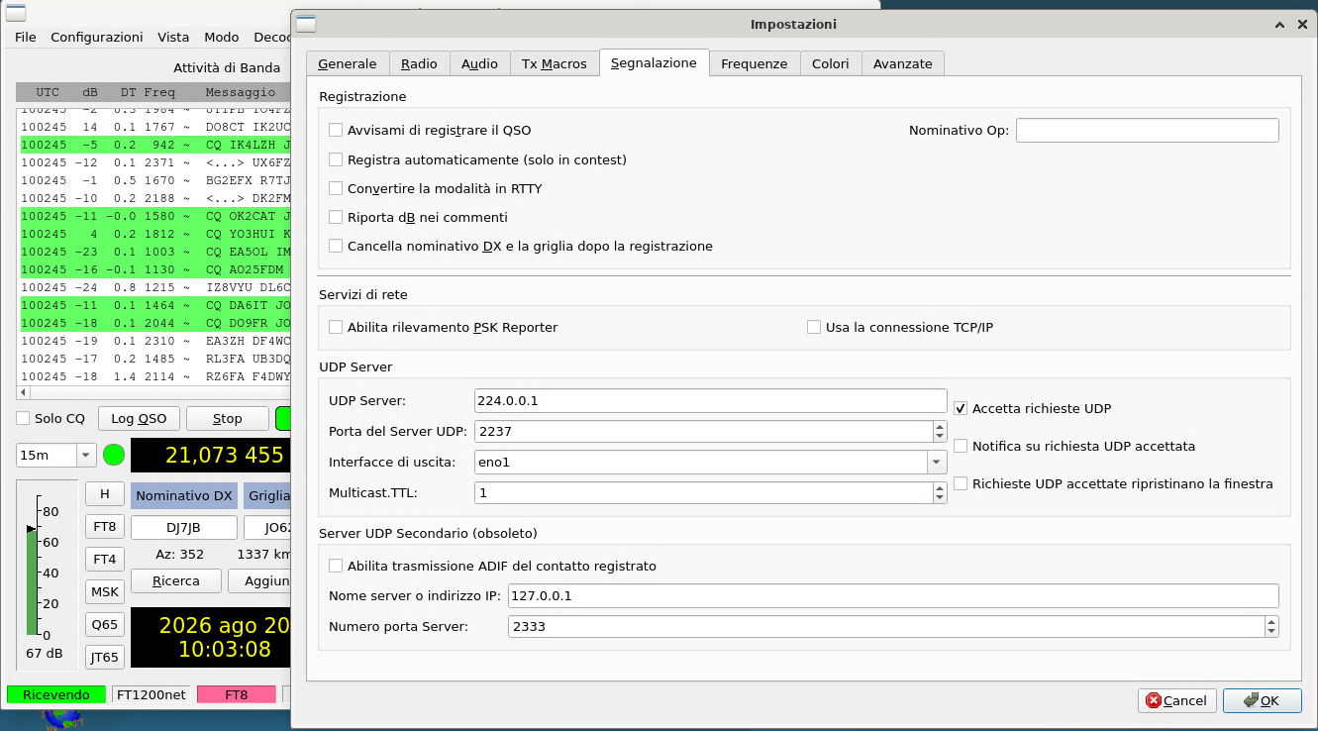Select the Q65 mode button
This screenshot has width=1318, height=731.
click(x=105, y=624)
